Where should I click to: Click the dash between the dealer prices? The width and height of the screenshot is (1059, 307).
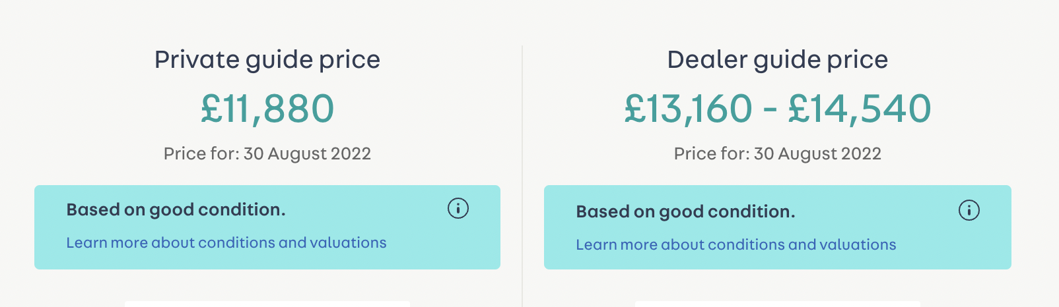(770, 110)
